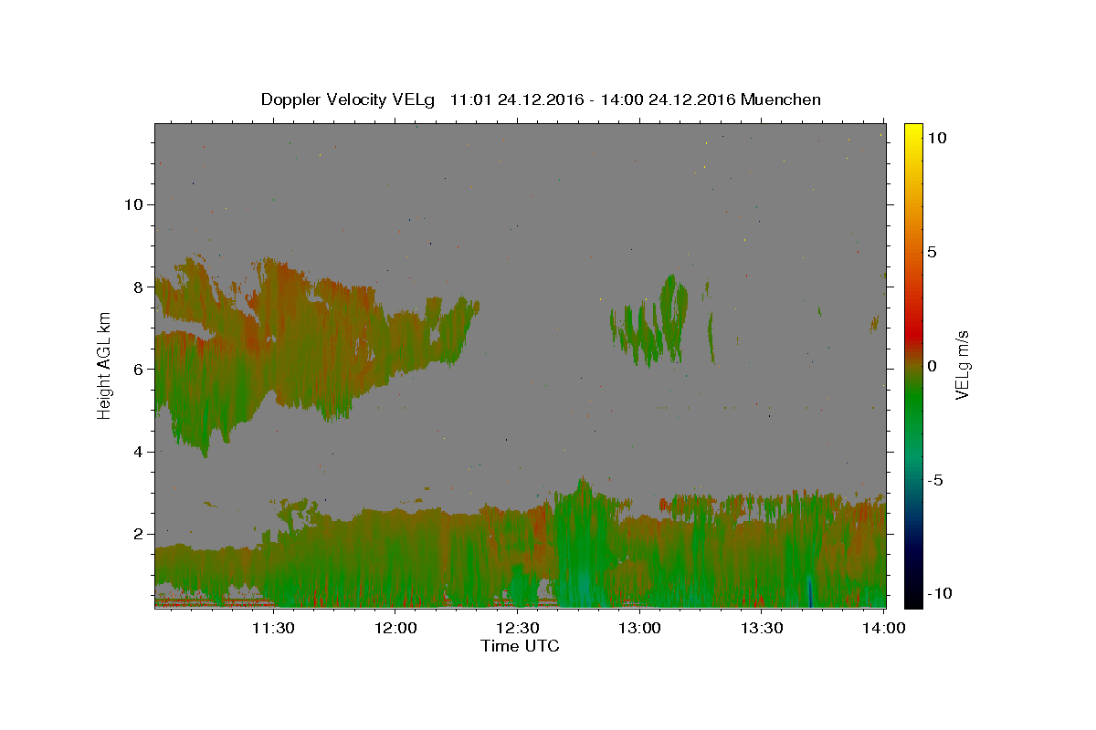
Task: Click the yellow top of the colorbar
Action: tap(912, 129)
